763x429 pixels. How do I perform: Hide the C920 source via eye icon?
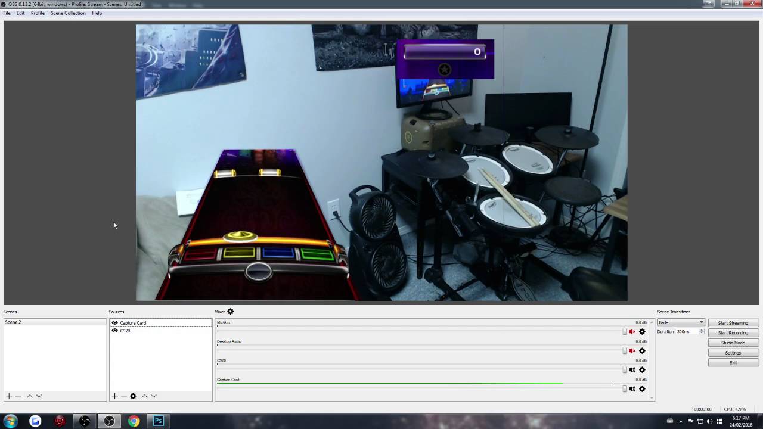(115, 331)
